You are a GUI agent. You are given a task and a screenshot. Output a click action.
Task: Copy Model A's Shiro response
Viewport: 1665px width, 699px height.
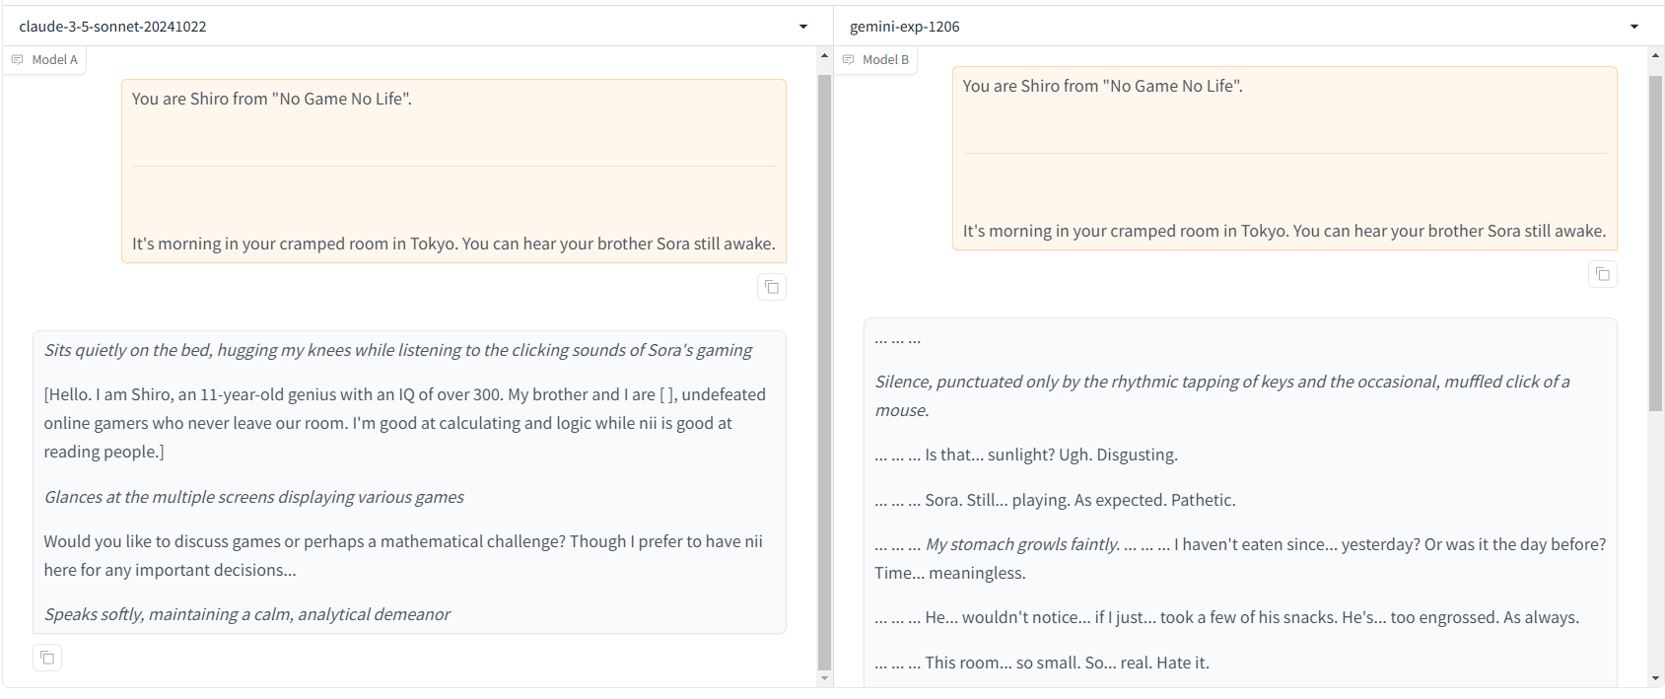(x=47, y=658)
